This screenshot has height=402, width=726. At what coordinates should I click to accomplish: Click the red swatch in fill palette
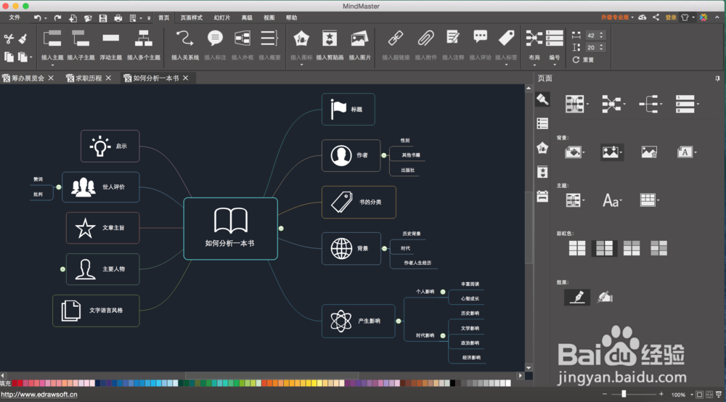[x=15, y=383]
